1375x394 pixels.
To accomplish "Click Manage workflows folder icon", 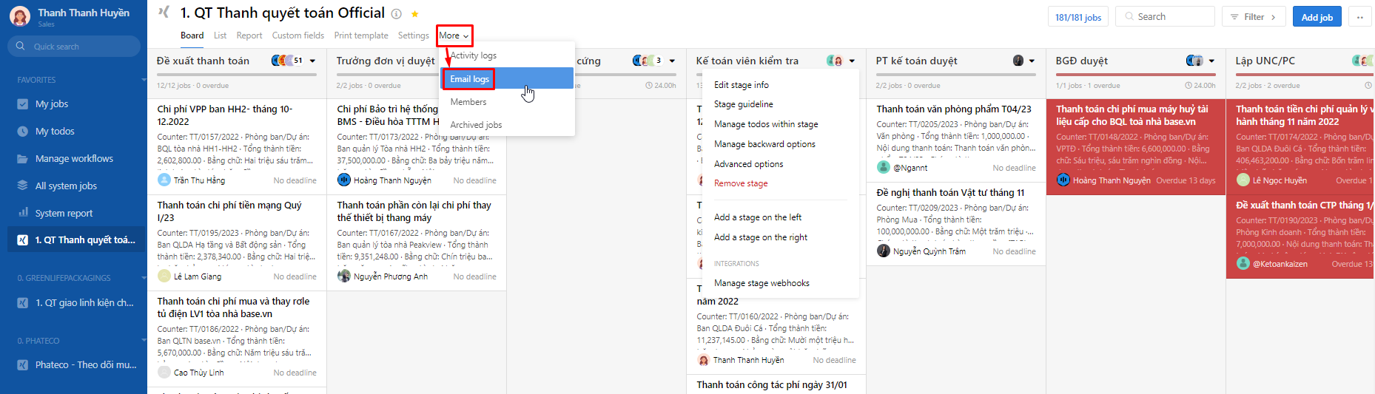I will [x=22, y=159].
